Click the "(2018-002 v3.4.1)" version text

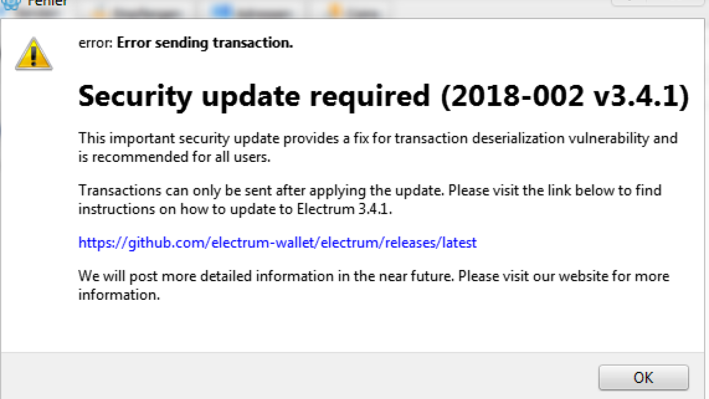pos(565,96)
